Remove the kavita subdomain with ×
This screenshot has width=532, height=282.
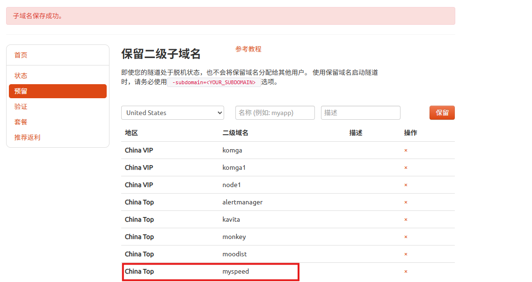pos(406,220)
